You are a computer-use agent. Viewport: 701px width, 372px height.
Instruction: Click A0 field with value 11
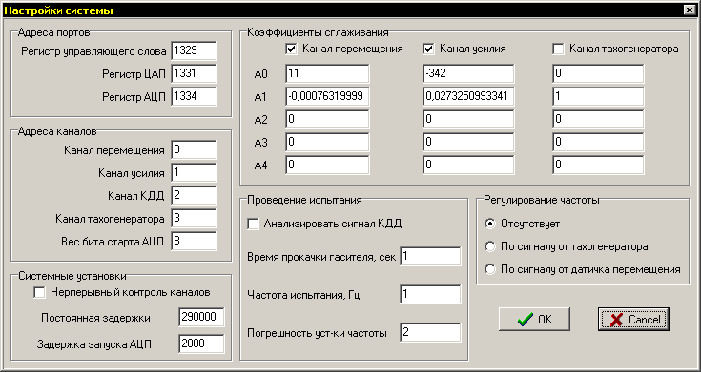click(x=327, y=73)
